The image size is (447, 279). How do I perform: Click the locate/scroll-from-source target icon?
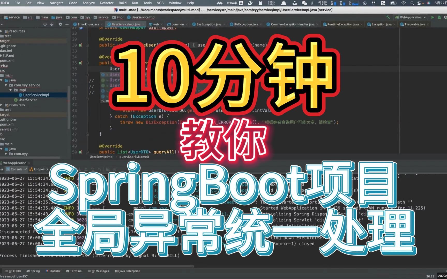tap(45, 24)
